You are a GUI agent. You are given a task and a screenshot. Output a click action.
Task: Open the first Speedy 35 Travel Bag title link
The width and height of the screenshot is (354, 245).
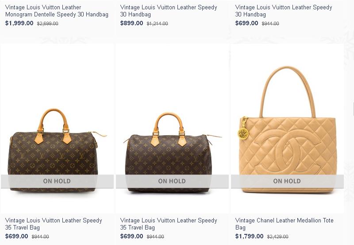54,224
